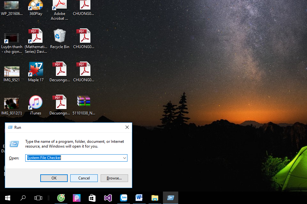Image resolution: width=307 pixels, height=204 pixels.
Task: Click Cancel in the Run dialog
Action: click(84, 178)
